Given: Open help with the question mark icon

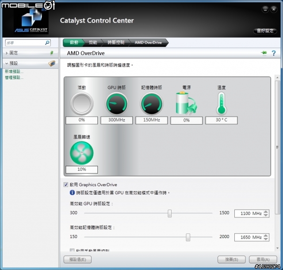Looking at the screenshot, I should click(274, 53).
